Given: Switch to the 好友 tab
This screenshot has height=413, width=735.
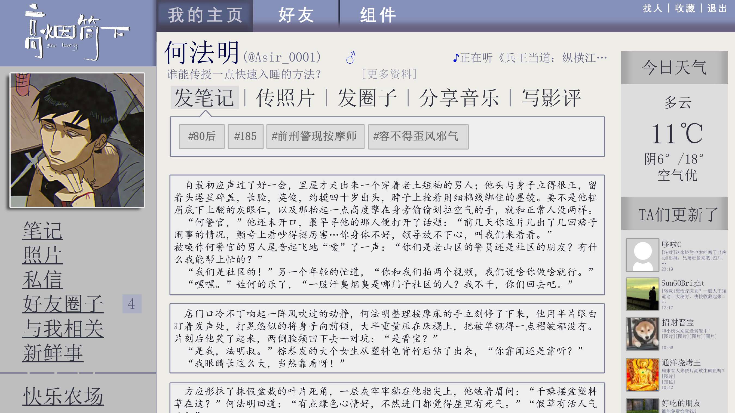Looking at the screenshot, I should 296,16.
